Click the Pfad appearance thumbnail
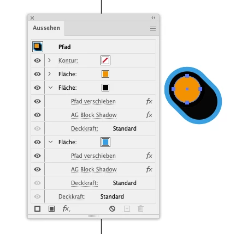Viewport: 236px width, 234px height. pyautogui.click(x=38, y=47)
